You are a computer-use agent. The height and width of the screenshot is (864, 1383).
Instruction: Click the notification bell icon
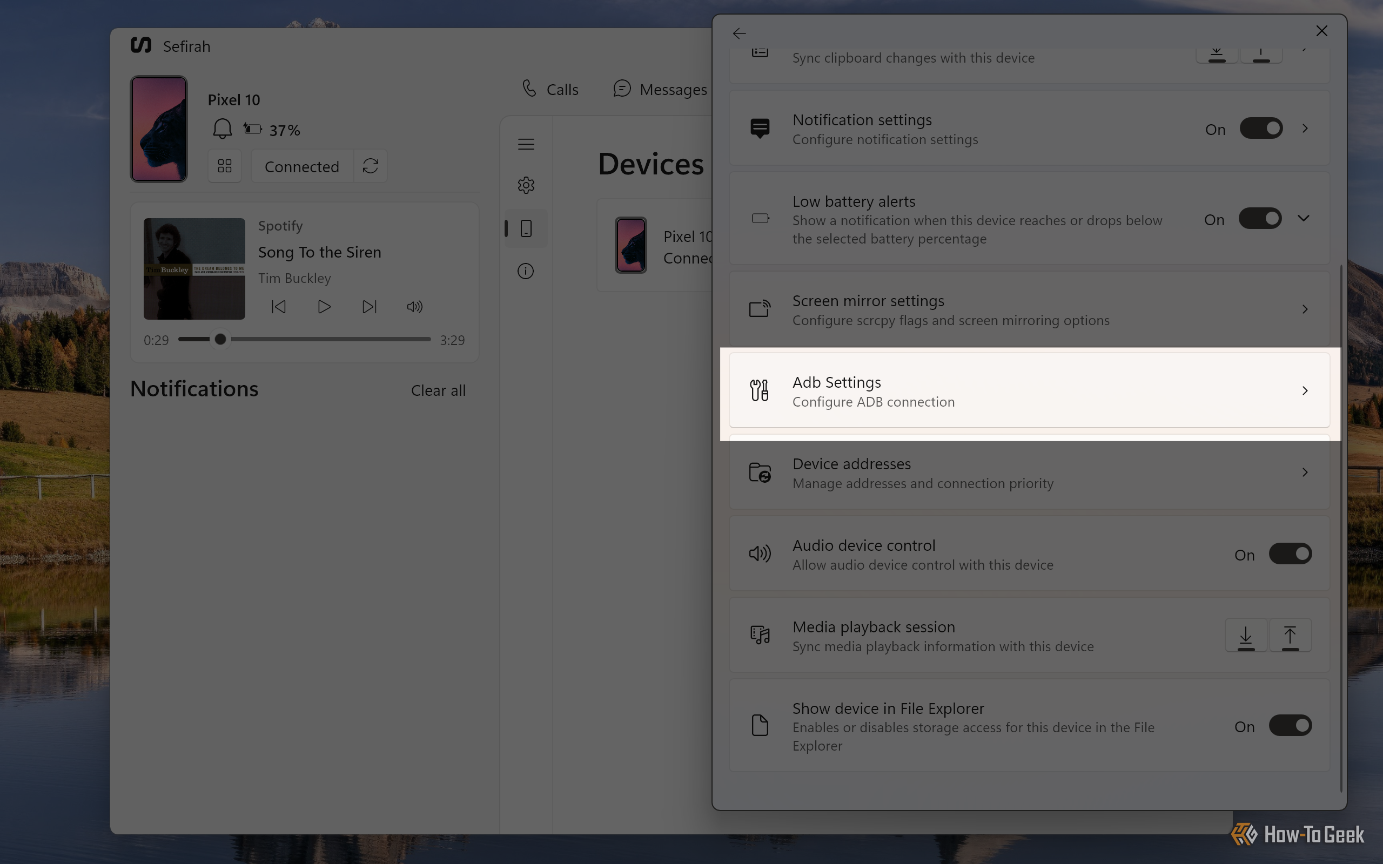[221, 129]
